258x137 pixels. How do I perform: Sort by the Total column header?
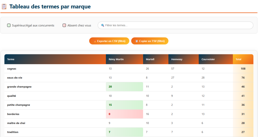pos(238,59)
